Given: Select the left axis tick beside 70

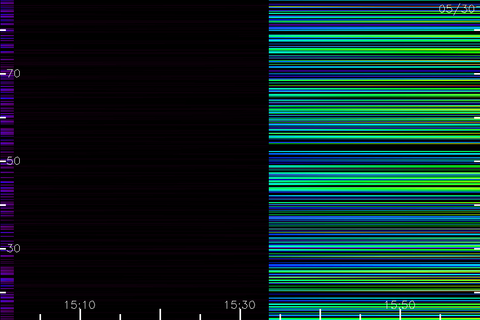Looking at the screenshot, I should coord(3,74).
